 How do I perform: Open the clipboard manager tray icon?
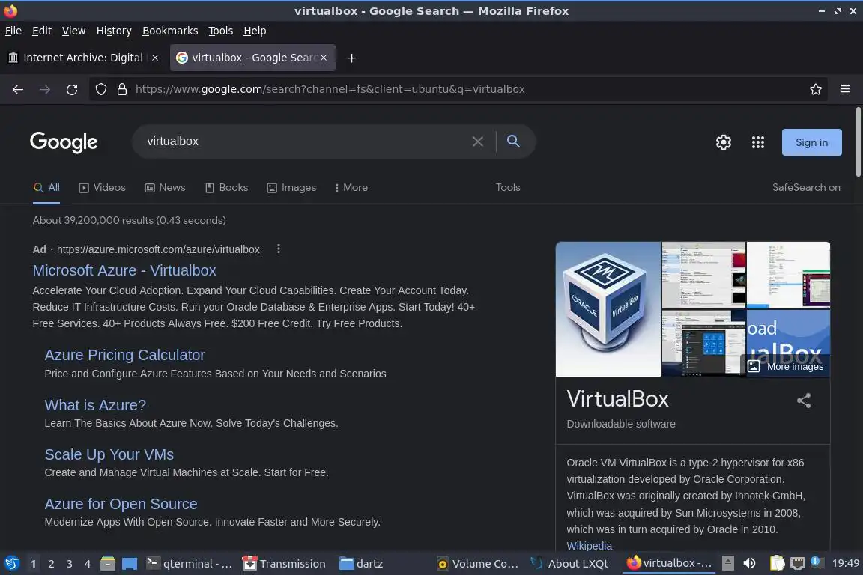pyautogui.click(x=777, y=563)
